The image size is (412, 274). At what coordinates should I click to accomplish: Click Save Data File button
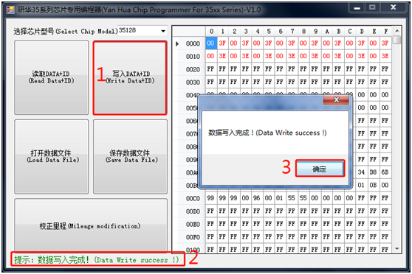click(x=130, y=157)
